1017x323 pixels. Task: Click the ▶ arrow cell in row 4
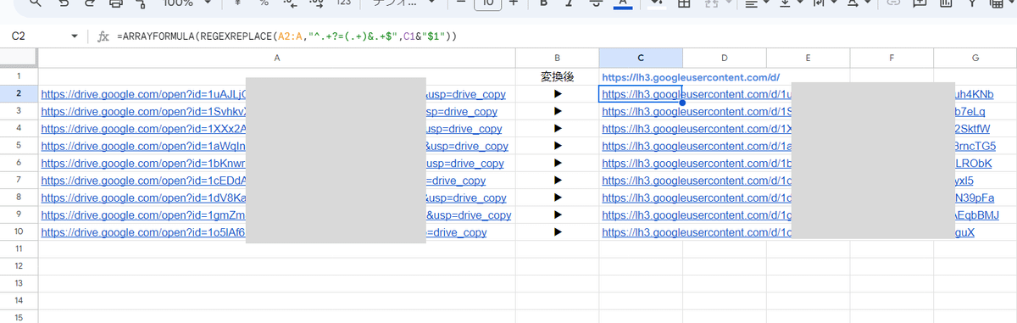click(x=557, y=128)
